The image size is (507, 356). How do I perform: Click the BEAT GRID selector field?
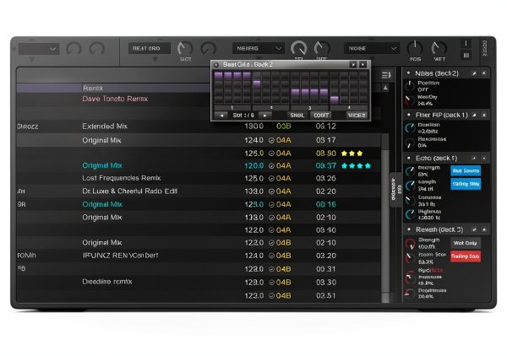[x=149, y=48]
